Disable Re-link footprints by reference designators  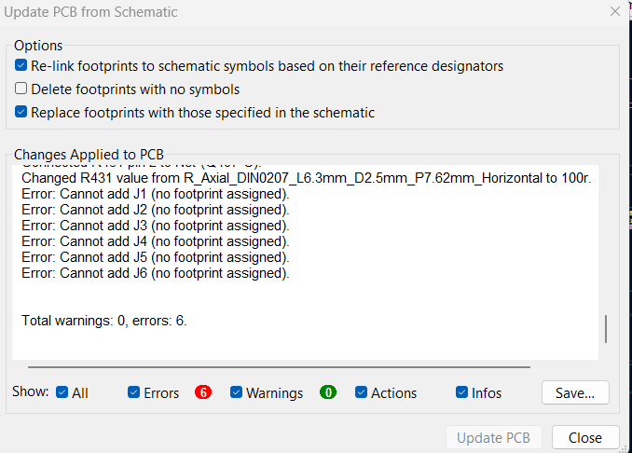click(x=21, y=65)
